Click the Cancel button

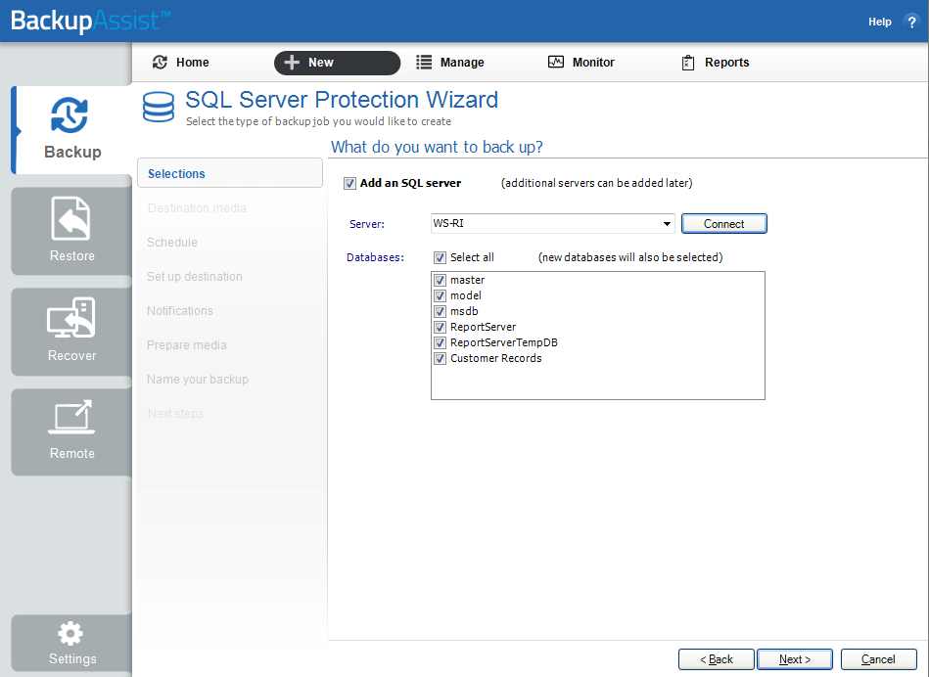click(x=879, y=659)
